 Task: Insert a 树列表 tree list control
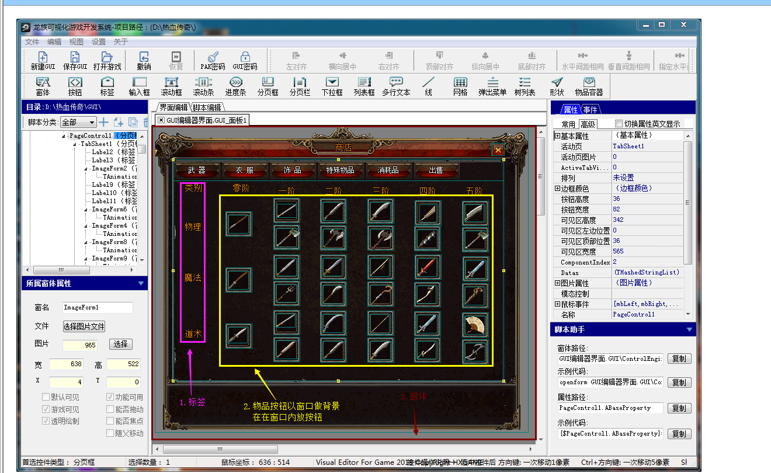[x=525, y=86]
